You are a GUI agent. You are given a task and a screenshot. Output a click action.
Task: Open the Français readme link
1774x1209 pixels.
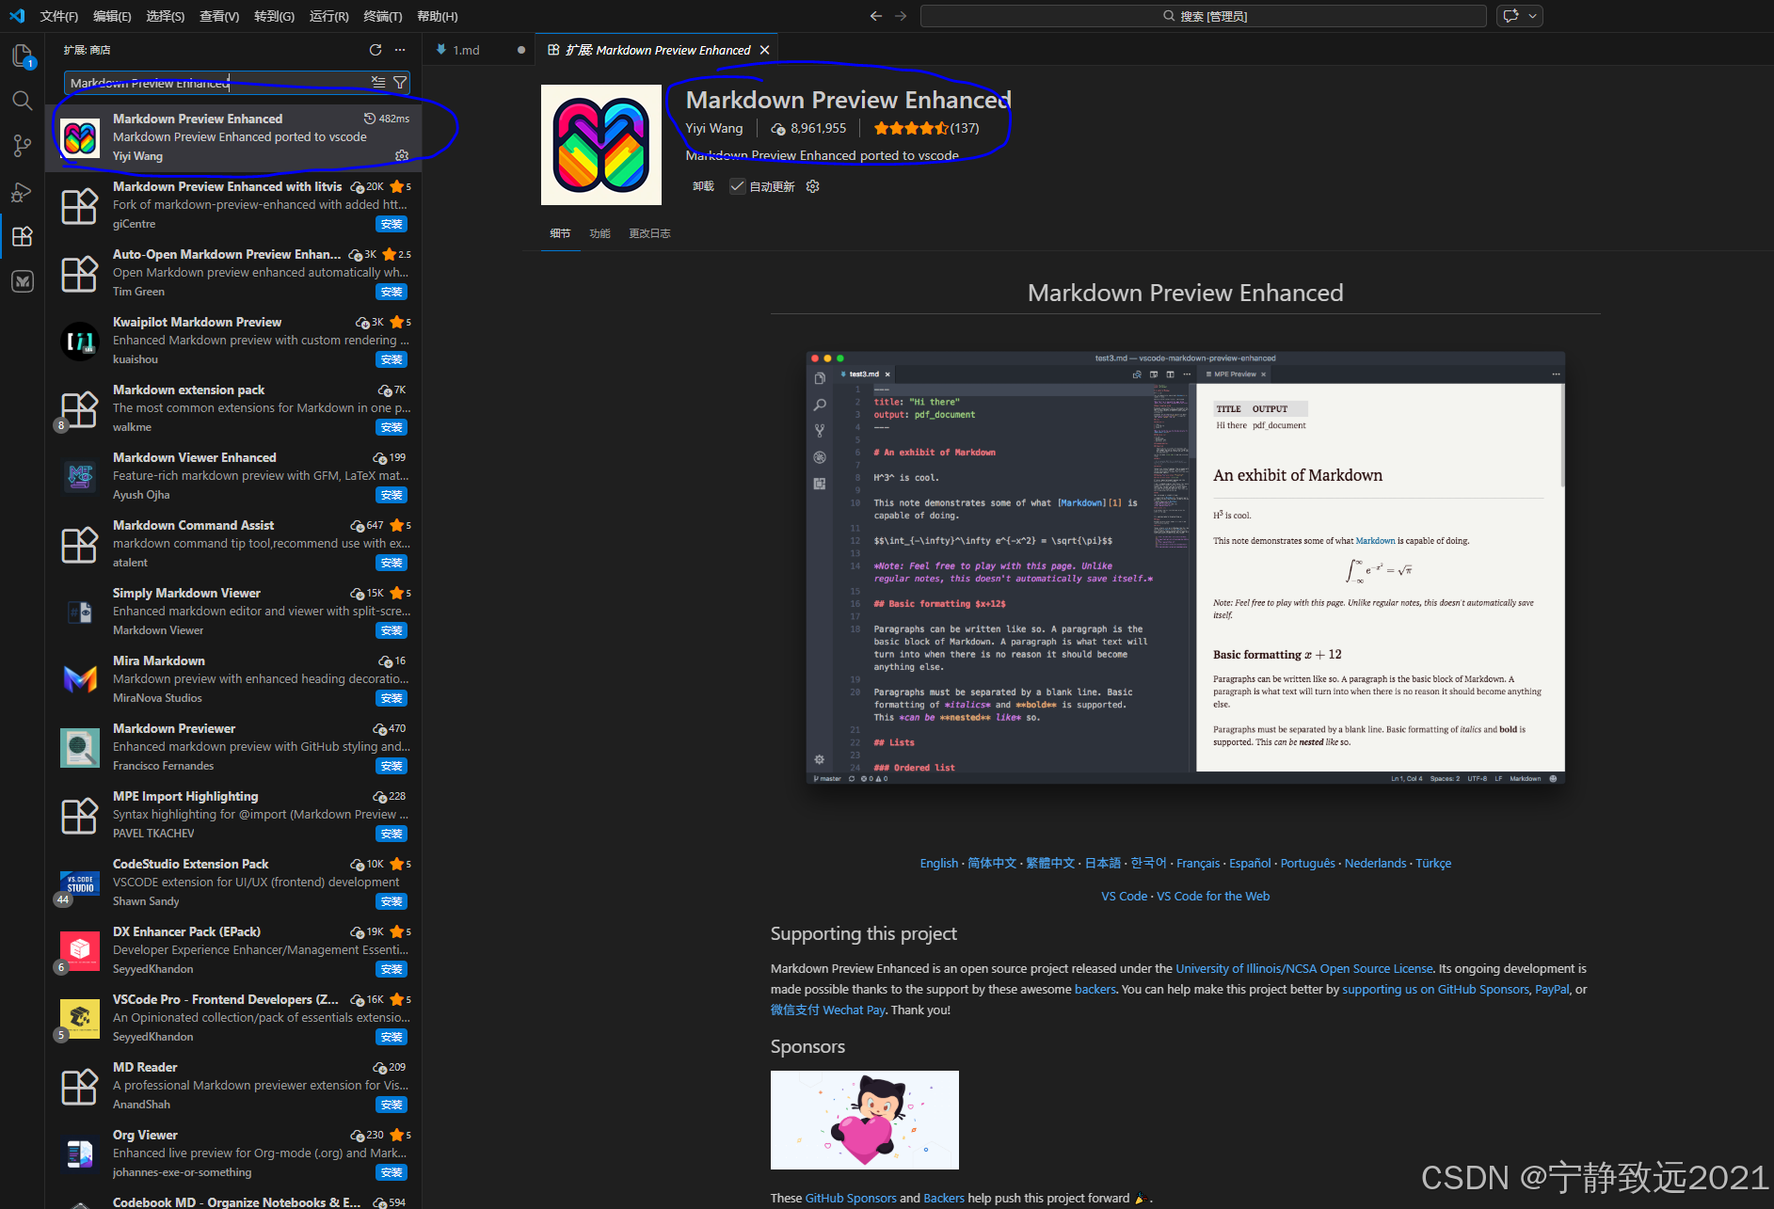(x=1198, y=863)
